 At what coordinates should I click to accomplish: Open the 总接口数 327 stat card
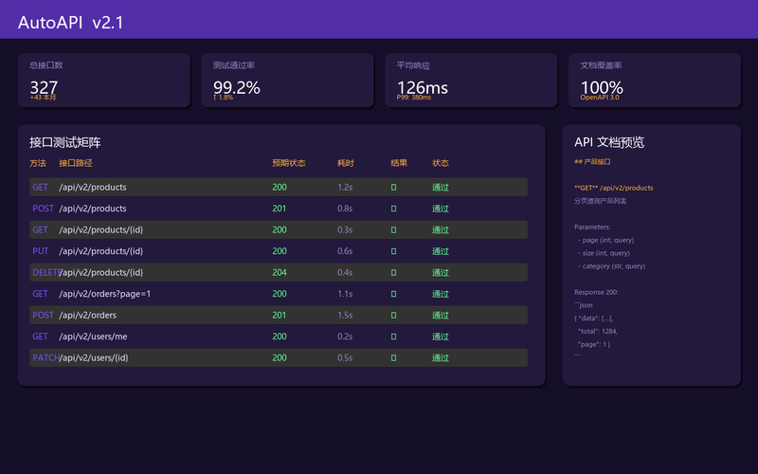coord(104,81)
